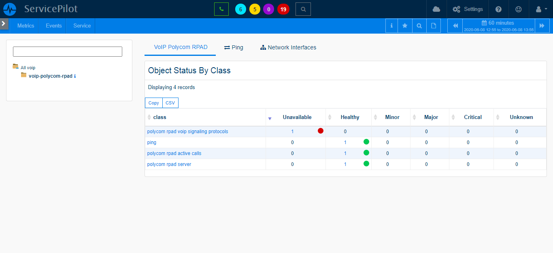Open polycom rpad active calls link
This screenshot has width=553, height=253.
coord(174,153)
